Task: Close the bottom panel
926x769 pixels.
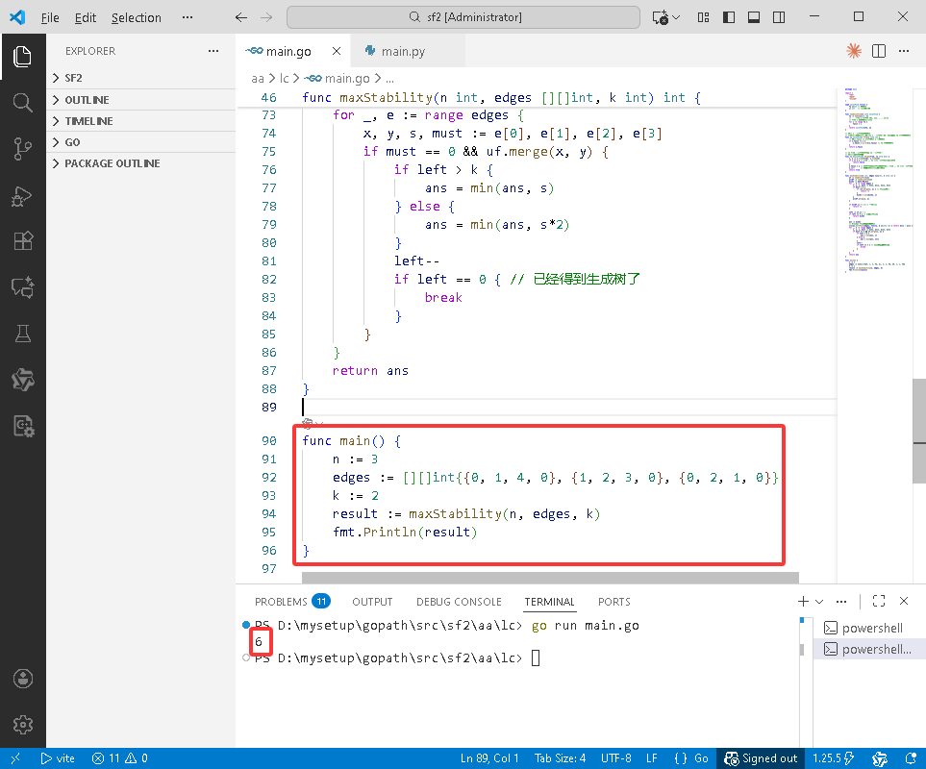Action: click(904, 601)
